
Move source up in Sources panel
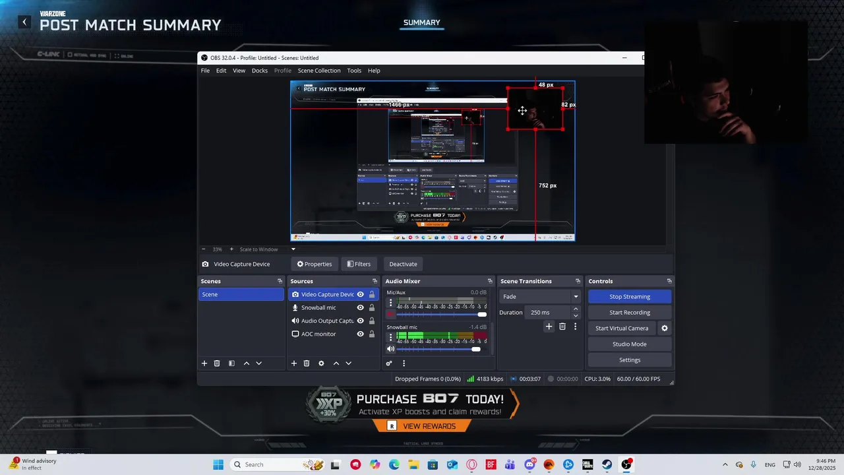click(336, 364)
